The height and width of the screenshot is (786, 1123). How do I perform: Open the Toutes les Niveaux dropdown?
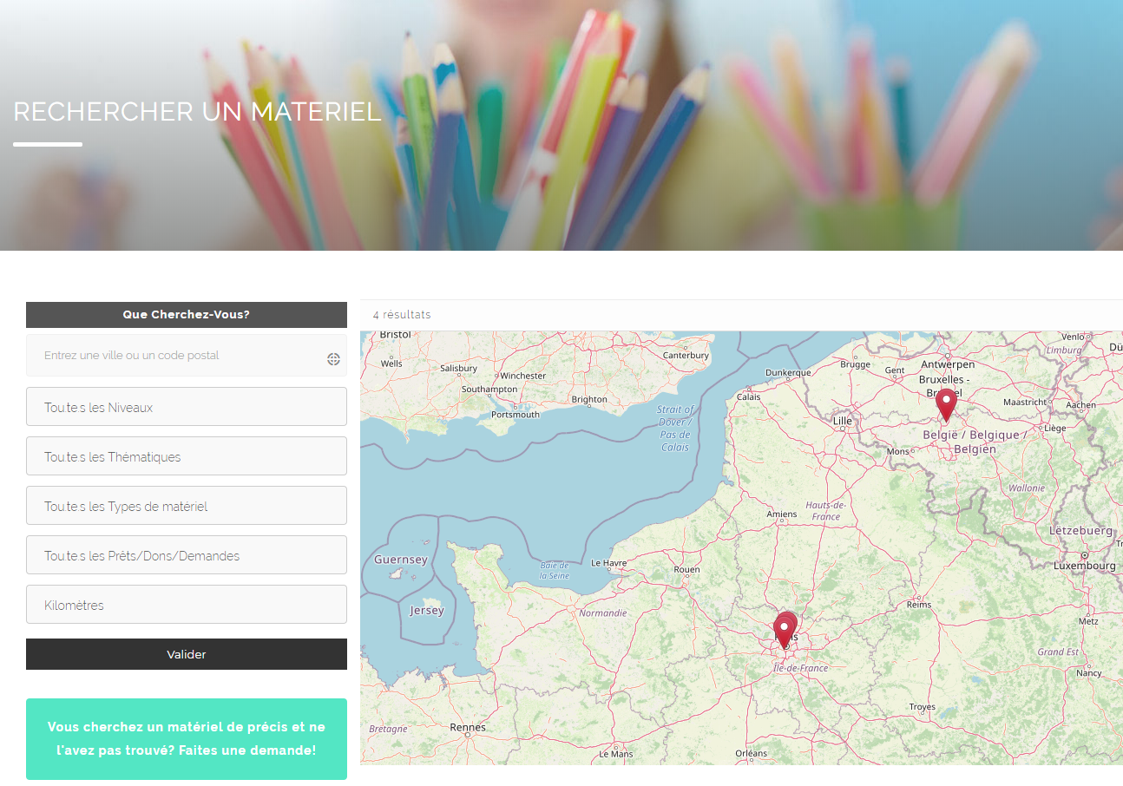point(187,407)
